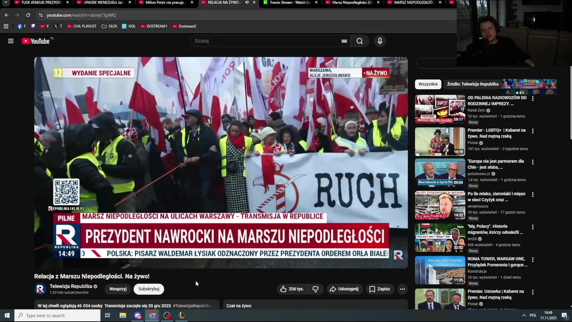Open Telewizja Republika channel name
572x322 pixels.
click(71, 286)
